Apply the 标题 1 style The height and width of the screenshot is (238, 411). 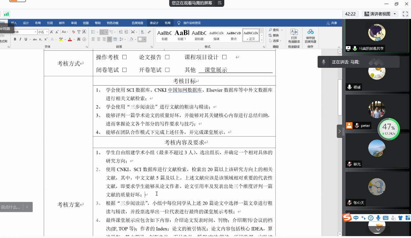pos(182,35)
